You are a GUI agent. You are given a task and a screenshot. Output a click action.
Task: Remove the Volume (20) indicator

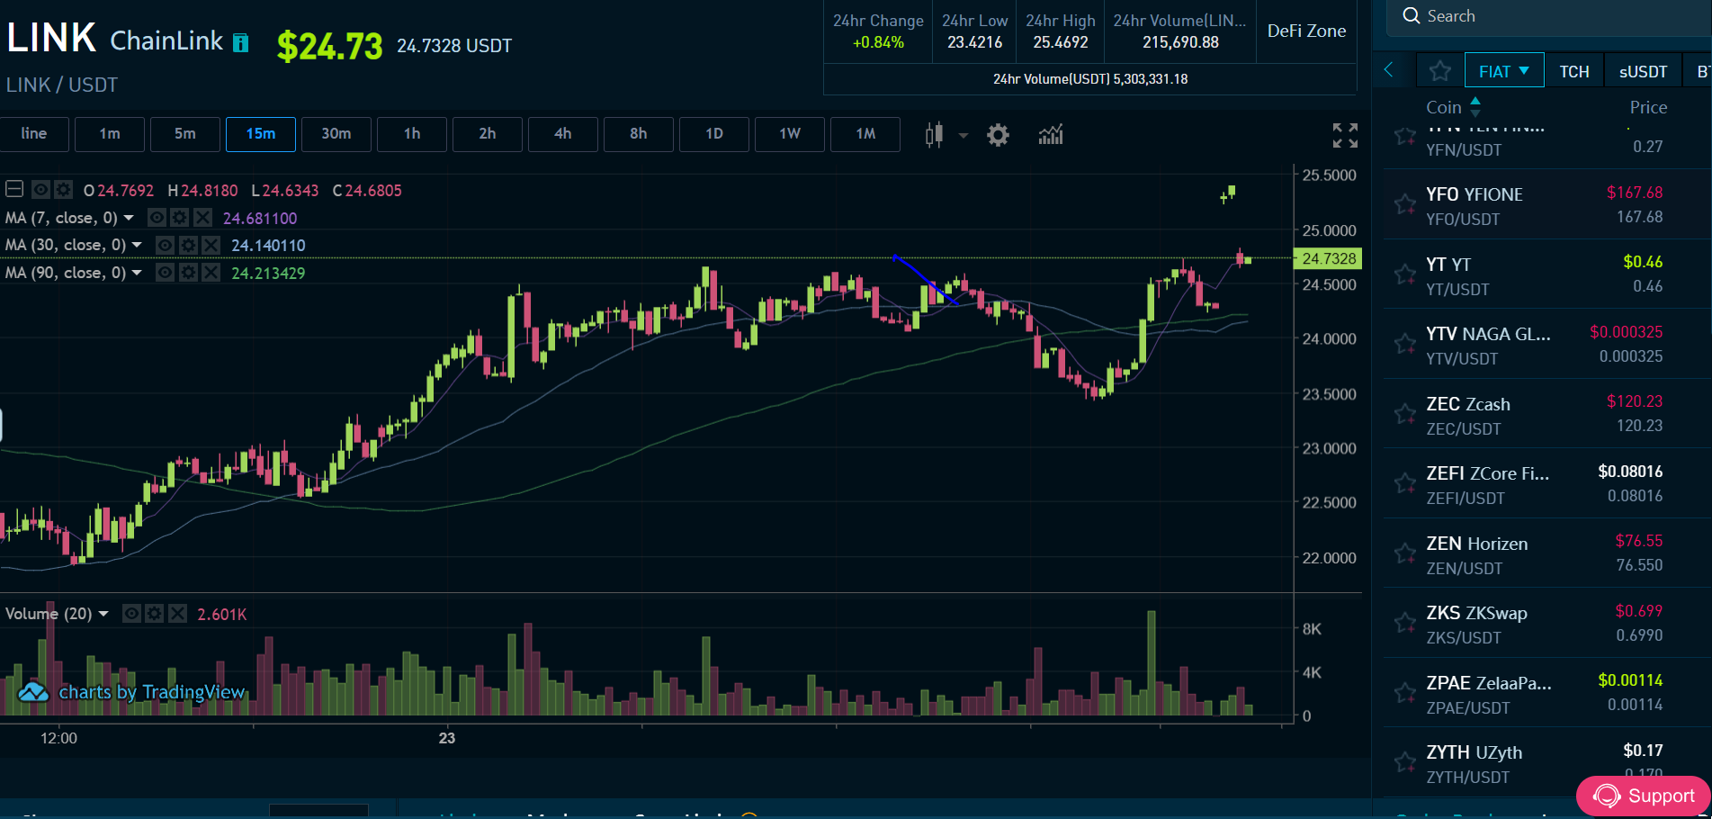pyautogui.click(x=178, y=614)
